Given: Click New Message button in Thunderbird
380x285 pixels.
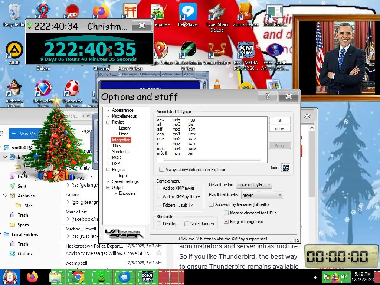Looking at the screenshot, I should click(x=25, y=134).
